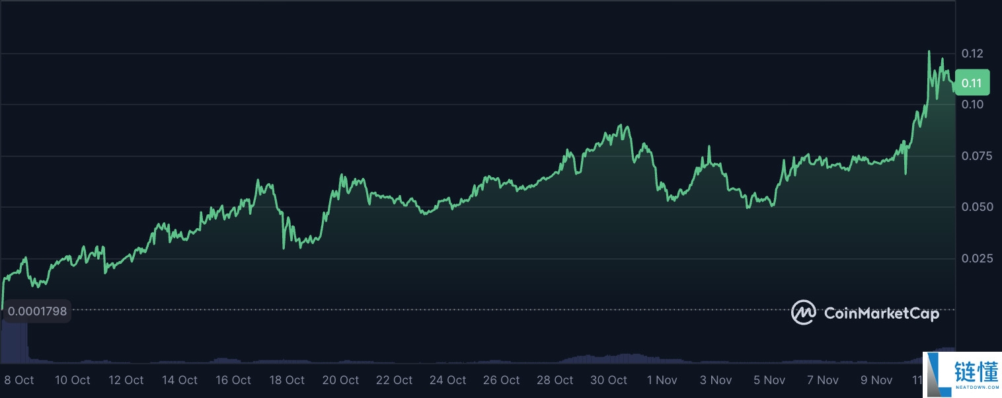Click the 0.050 price axis label
Screen dimensions: 1002x398
[x=975, y=207]
